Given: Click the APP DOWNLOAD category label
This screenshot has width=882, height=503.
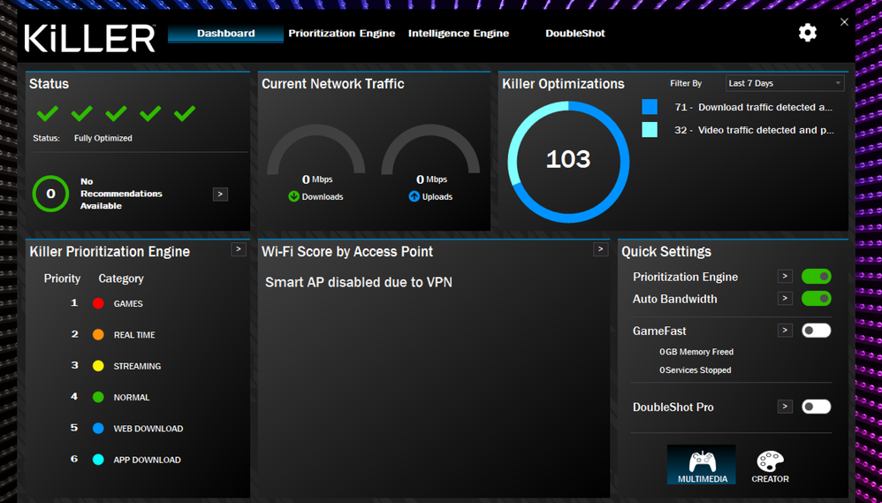Looking at the screenshot, I should 148,460.
